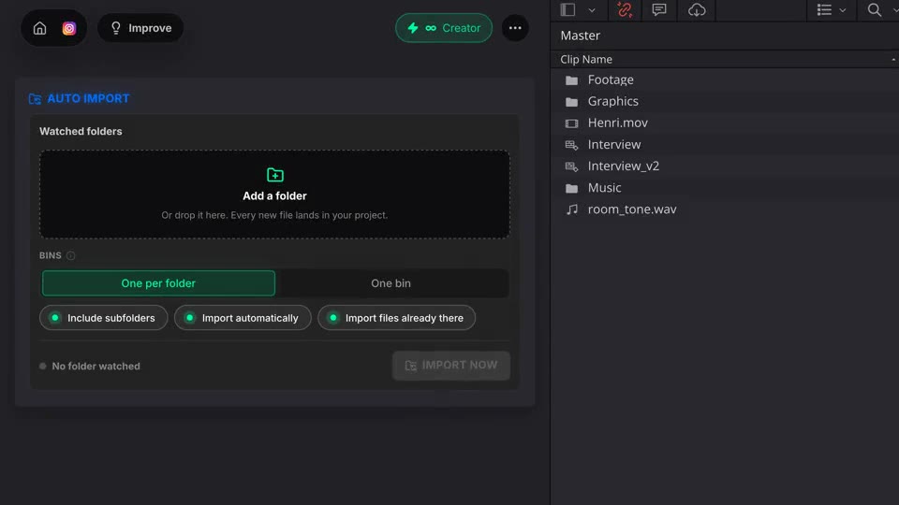Click the Footage folder icon
Image resolution: width=899 pixels, height=505 pixels.
(x=571, y=80)
